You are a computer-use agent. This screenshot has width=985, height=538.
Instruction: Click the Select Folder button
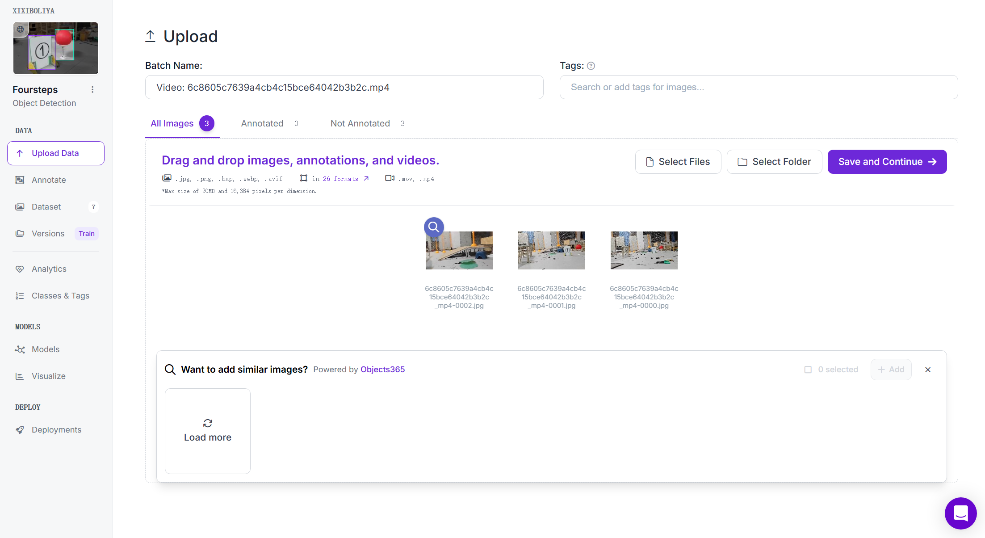click(774, 162)
